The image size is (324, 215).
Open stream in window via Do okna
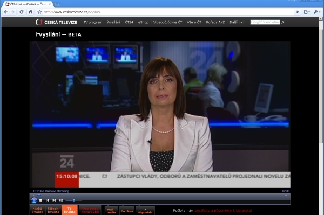tap(127, 211)
